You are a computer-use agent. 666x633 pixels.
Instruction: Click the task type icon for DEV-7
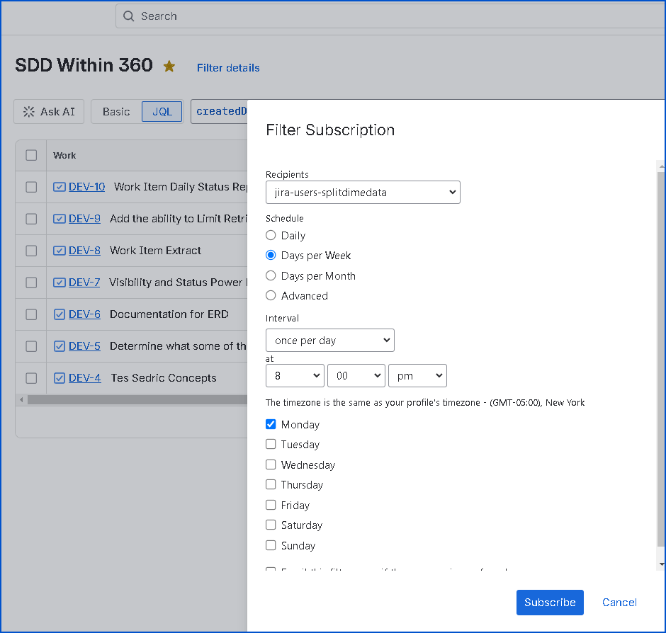pos(60,283)
